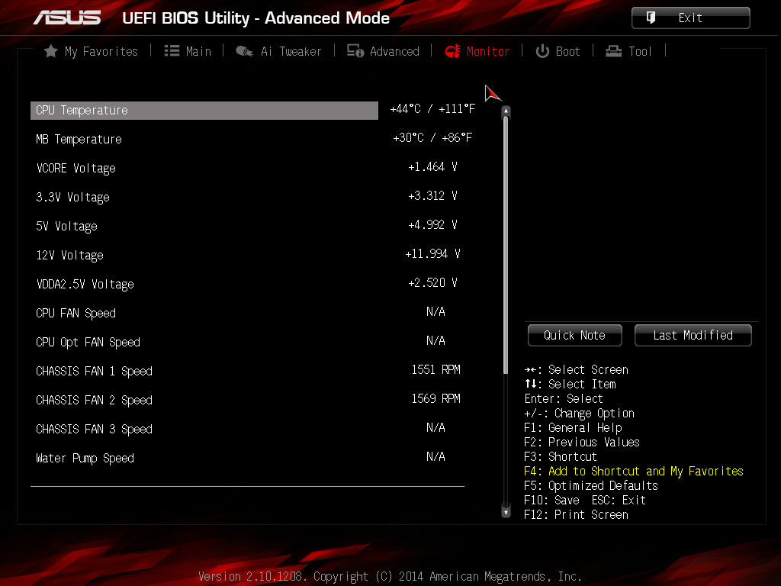Click the +3.312 V value
Screen dimensions: 781x586
point(432,196)
